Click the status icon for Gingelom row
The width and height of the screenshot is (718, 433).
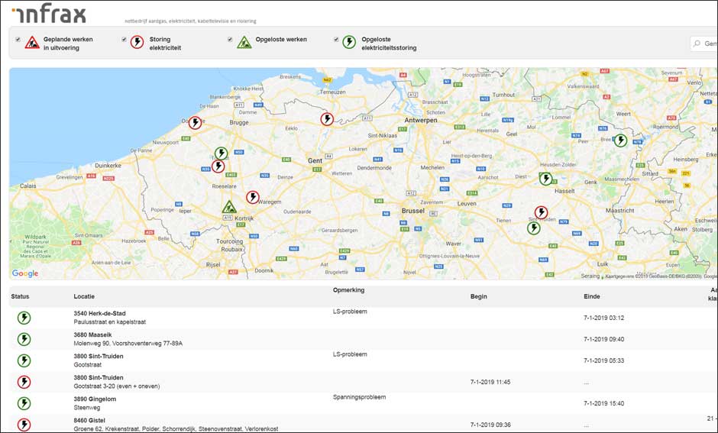pyautogui.click(x=24, y=403)
